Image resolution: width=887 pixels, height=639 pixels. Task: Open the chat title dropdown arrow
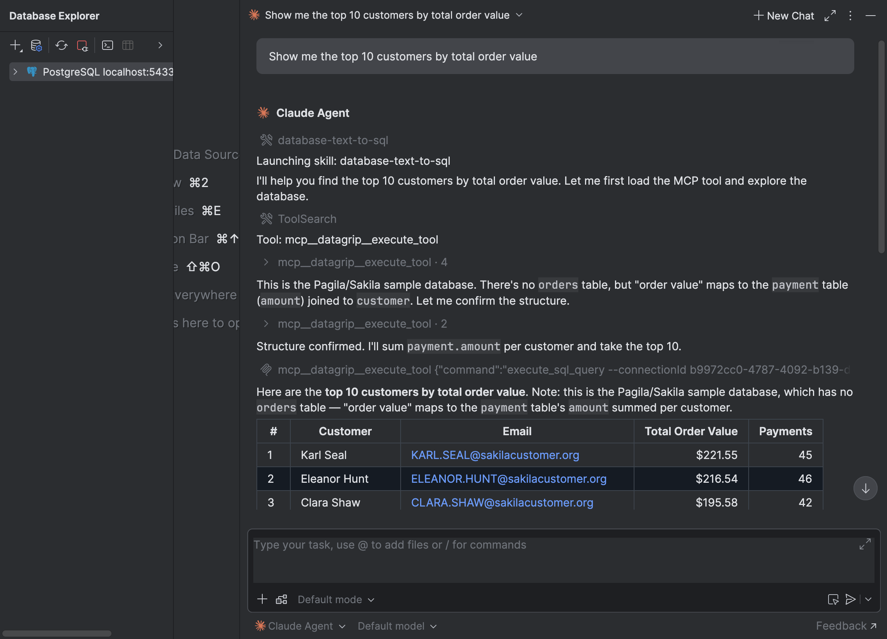click(x=519, y=15)
